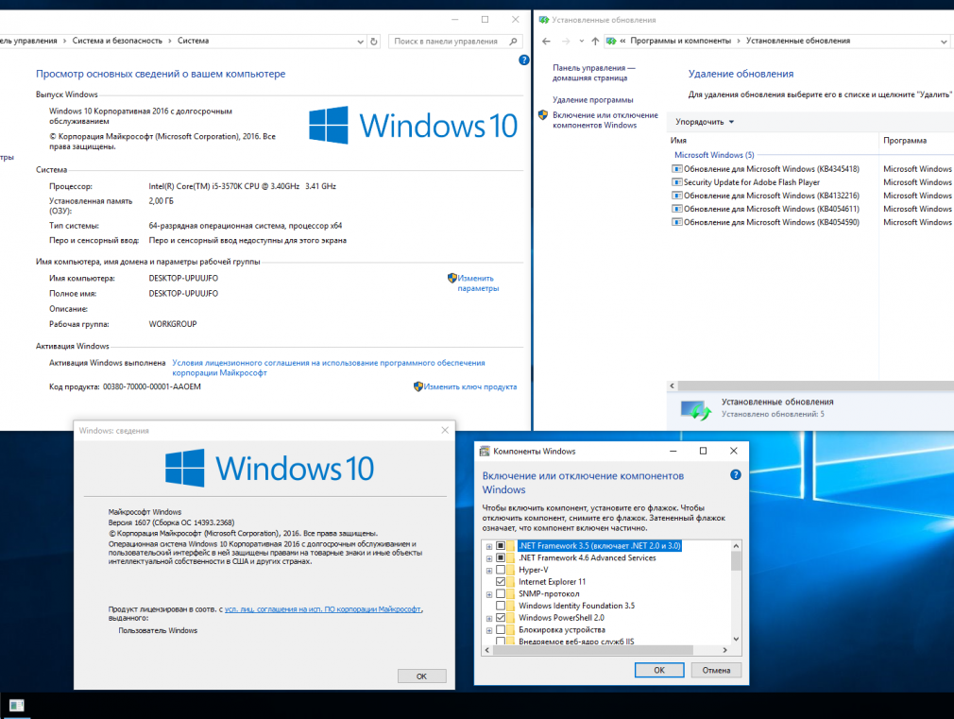
Task: Expand .NET Framework 4.6 Advanced Services node
Action: point(489,558)
